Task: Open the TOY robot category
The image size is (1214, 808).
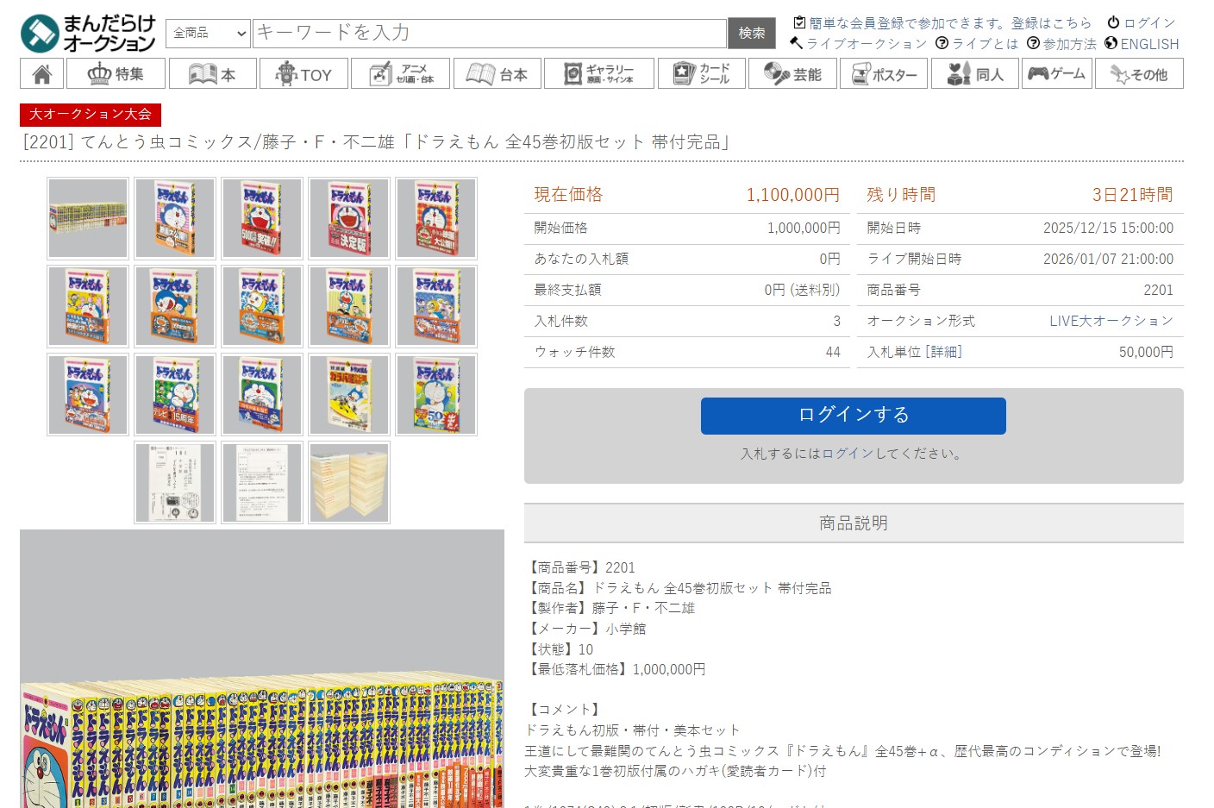Action: click(x=303, y=74)
